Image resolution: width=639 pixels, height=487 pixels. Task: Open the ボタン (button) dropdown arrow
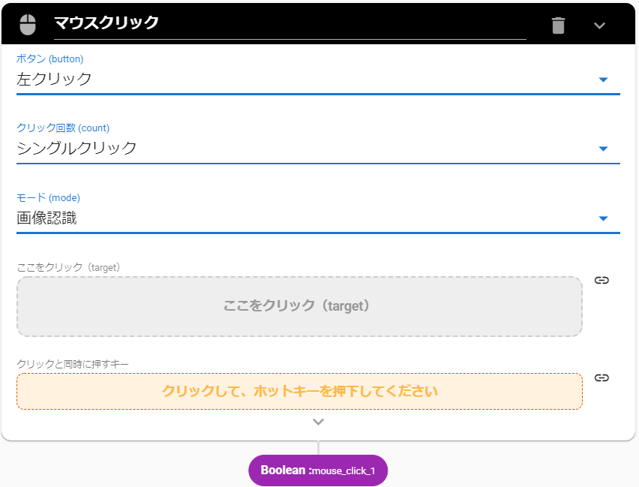pos(603,80)
